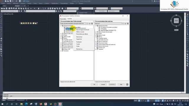The height and width of the screenshot is (106, 189).
Task: Click New icon in quick access toolbar
Action: click(6, 1)
